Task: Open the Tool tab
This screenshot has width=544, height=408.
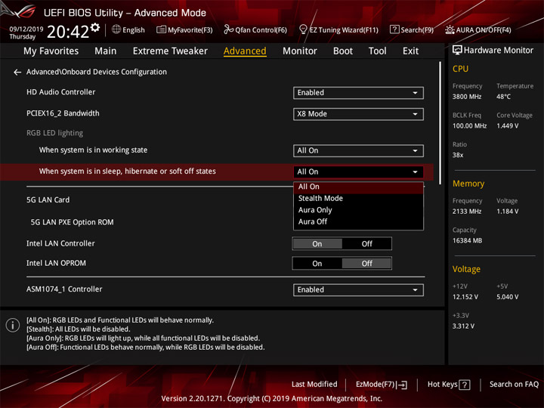Action: [378, 51]
